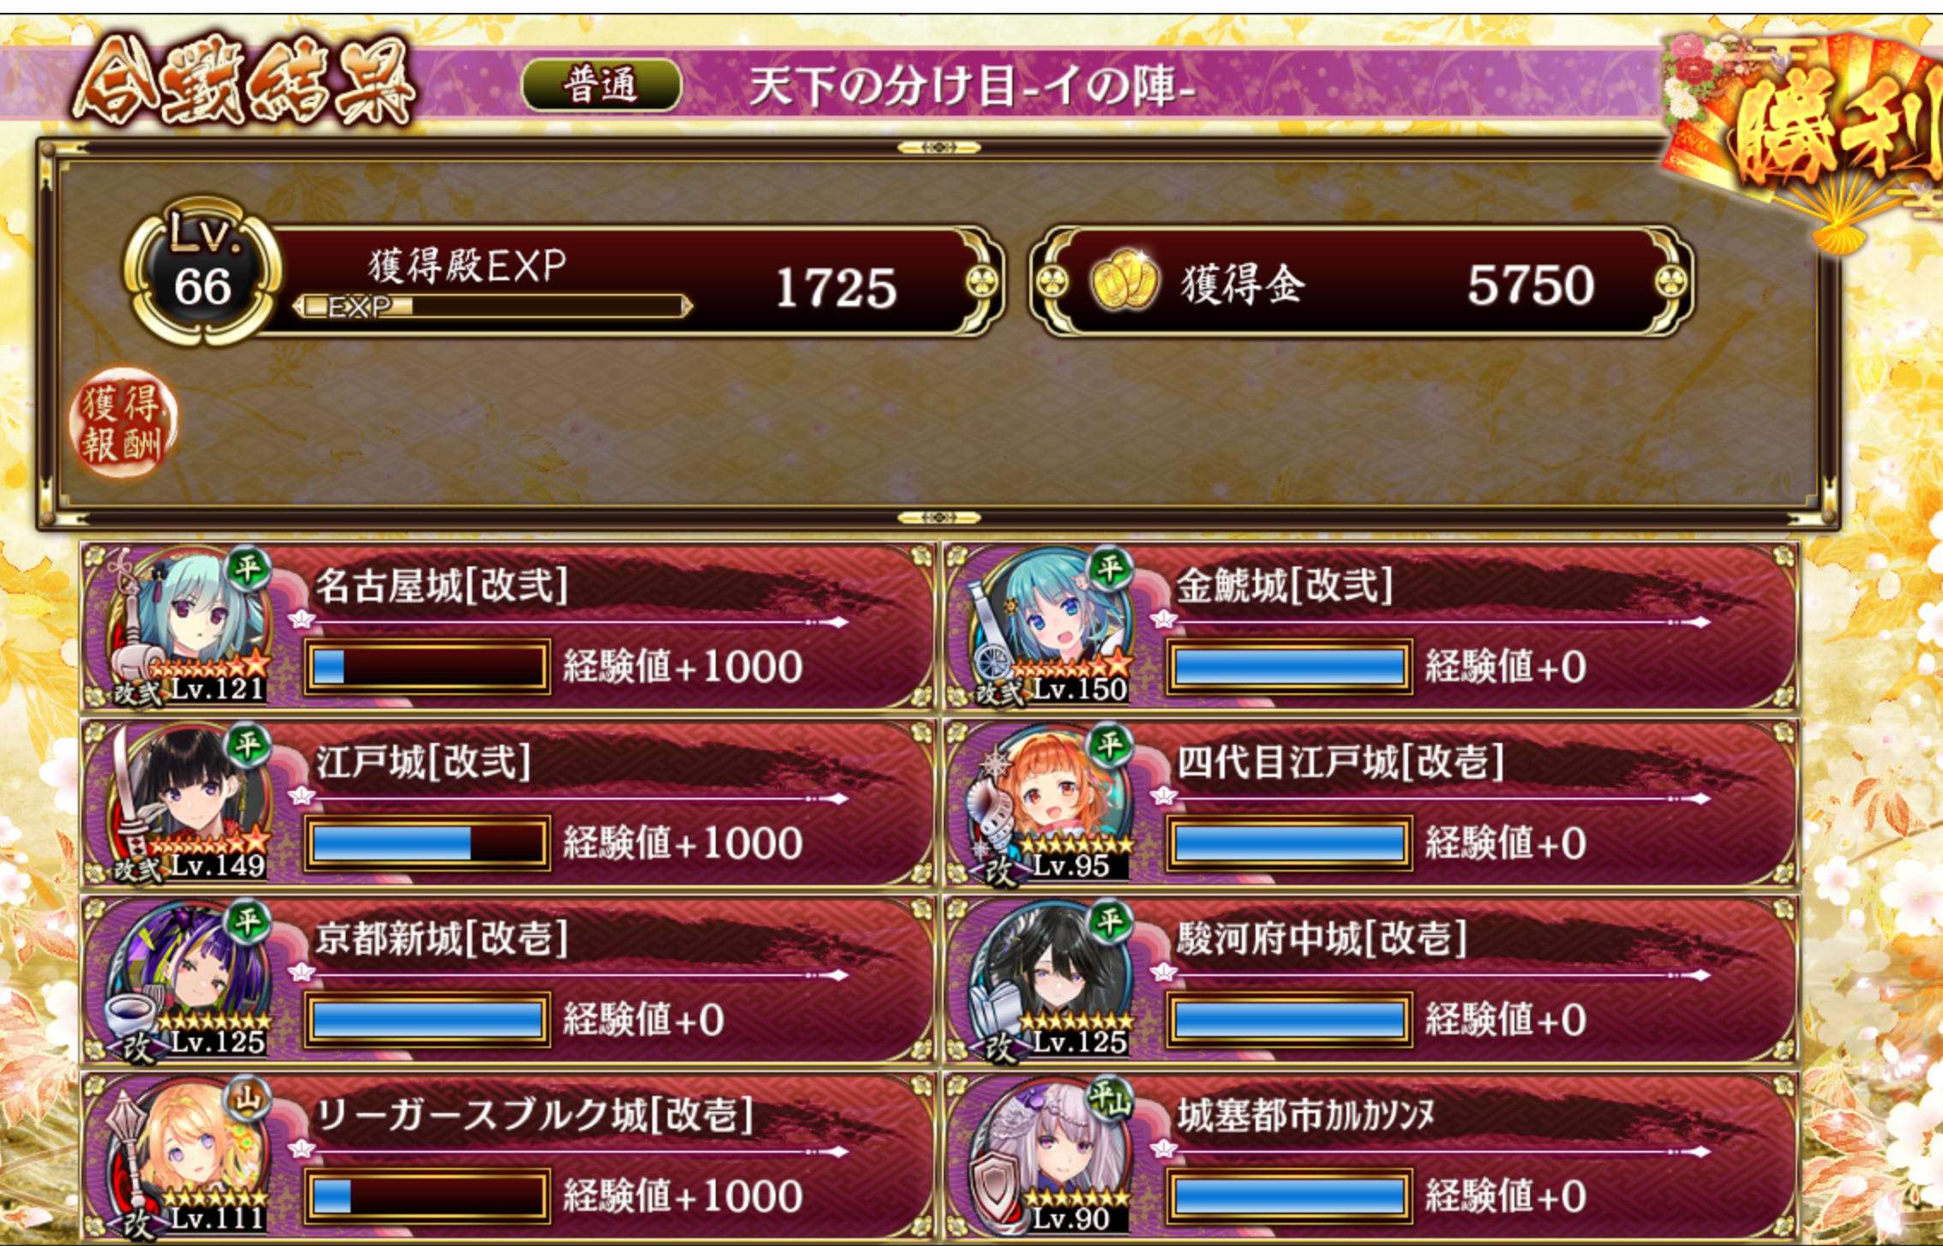Click the 京都新城[改壱] portrait icon
This screenshot has height=1246, width=1943.
click(x=189, y=979)
